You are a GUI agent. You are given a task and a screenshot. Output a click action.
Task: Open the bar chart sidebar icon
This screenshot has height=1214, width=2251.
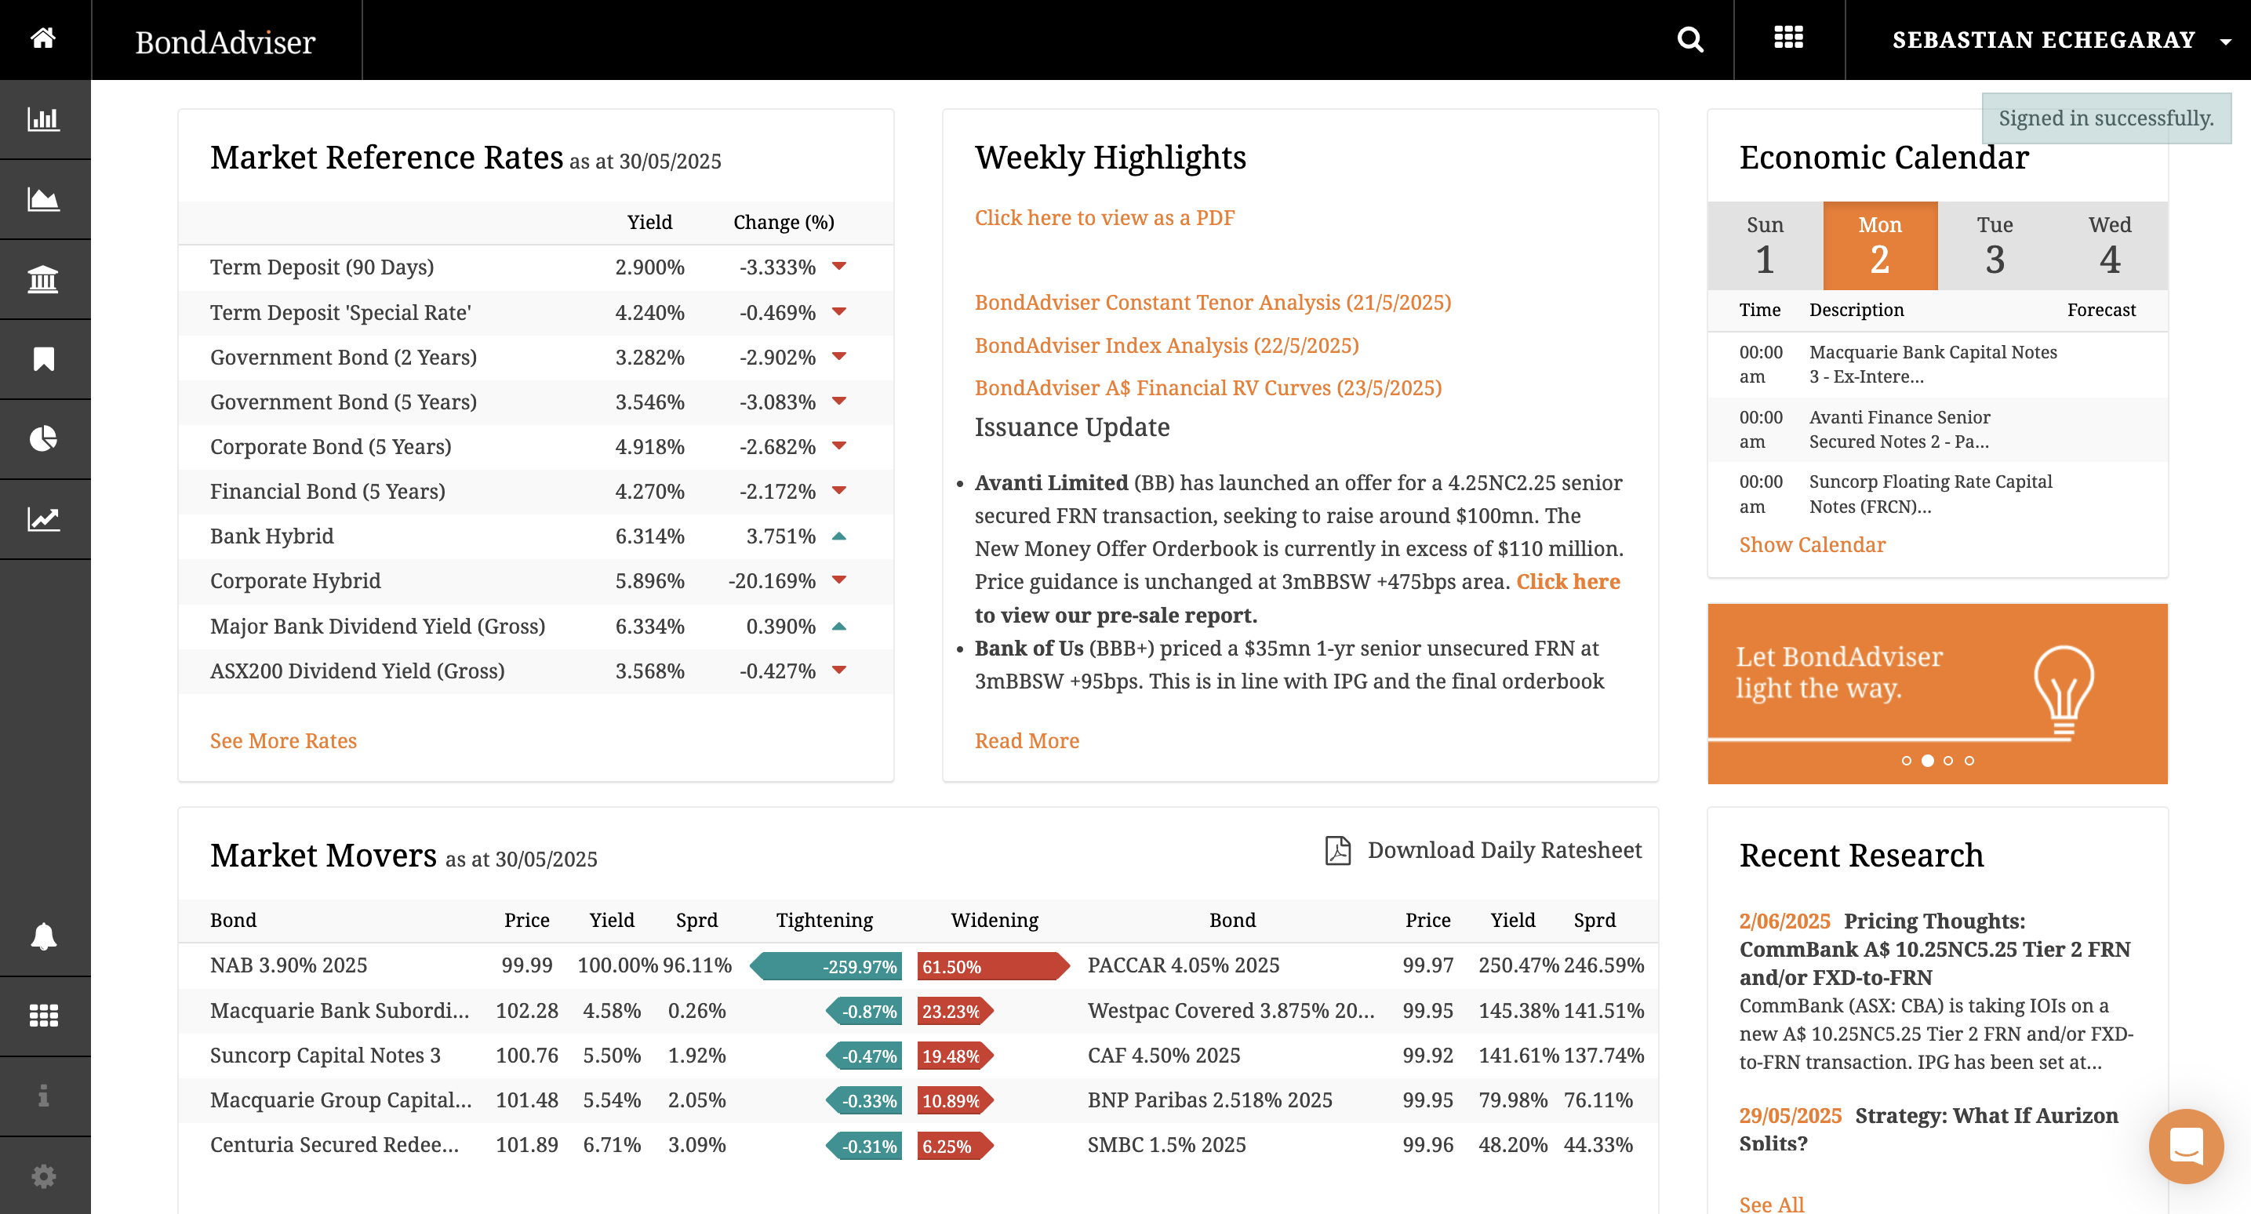click(43, 119)
